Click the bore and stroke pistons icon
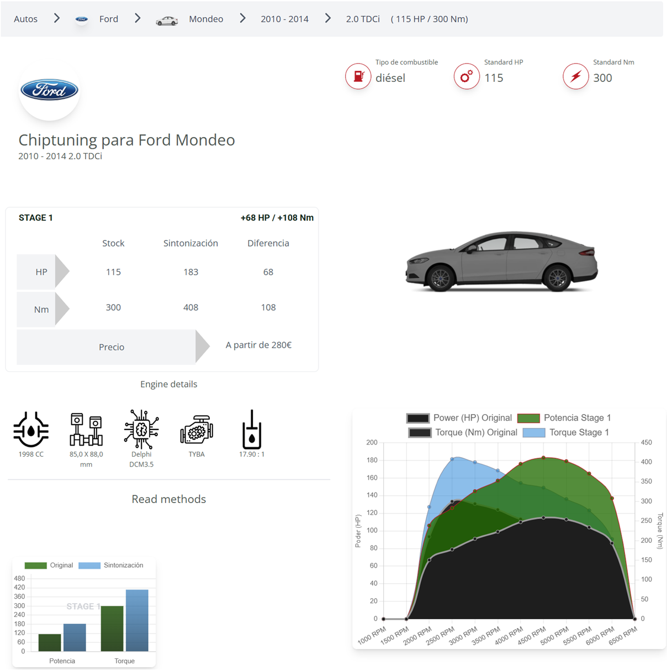Screen dimensions: 667x670 86,429
